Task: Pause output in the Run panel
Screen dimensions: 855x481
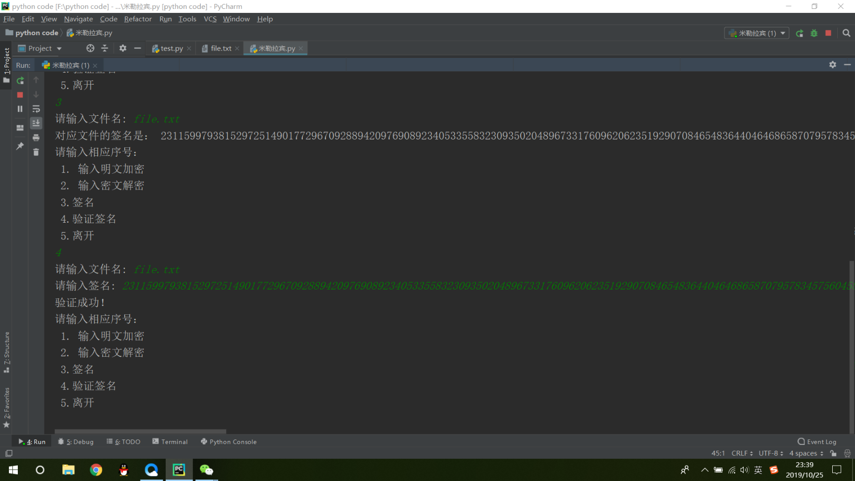Action: click(x=20, y=109)
